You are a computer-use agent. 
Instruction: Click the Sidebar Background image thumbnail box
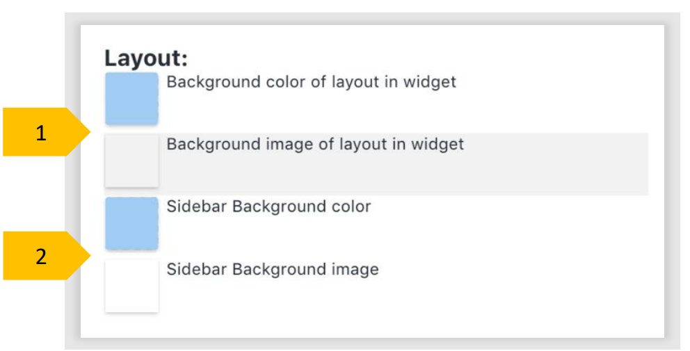131,286
